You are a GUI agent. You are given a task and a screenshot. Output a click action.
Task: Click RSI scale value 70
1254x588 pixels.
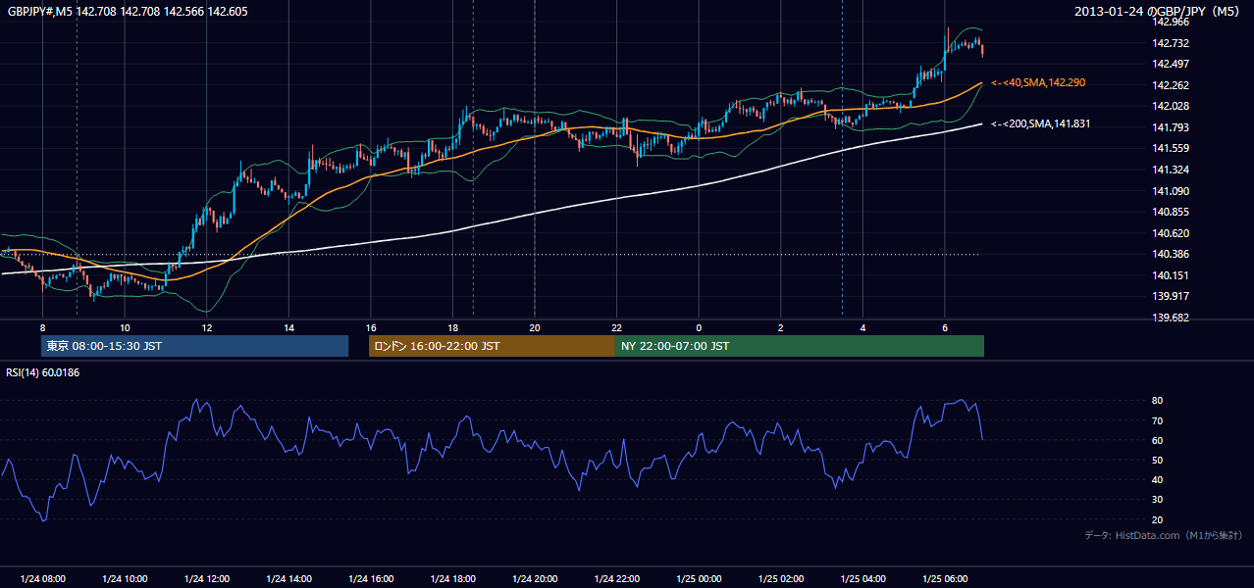tap(1158, 420)
